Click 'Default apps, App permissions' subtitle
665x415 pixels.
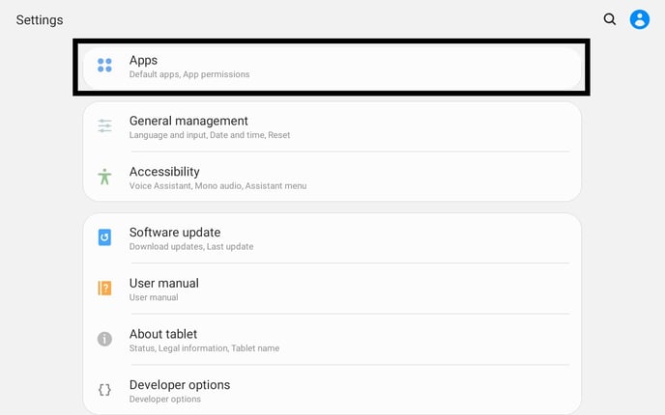(189, 74)
